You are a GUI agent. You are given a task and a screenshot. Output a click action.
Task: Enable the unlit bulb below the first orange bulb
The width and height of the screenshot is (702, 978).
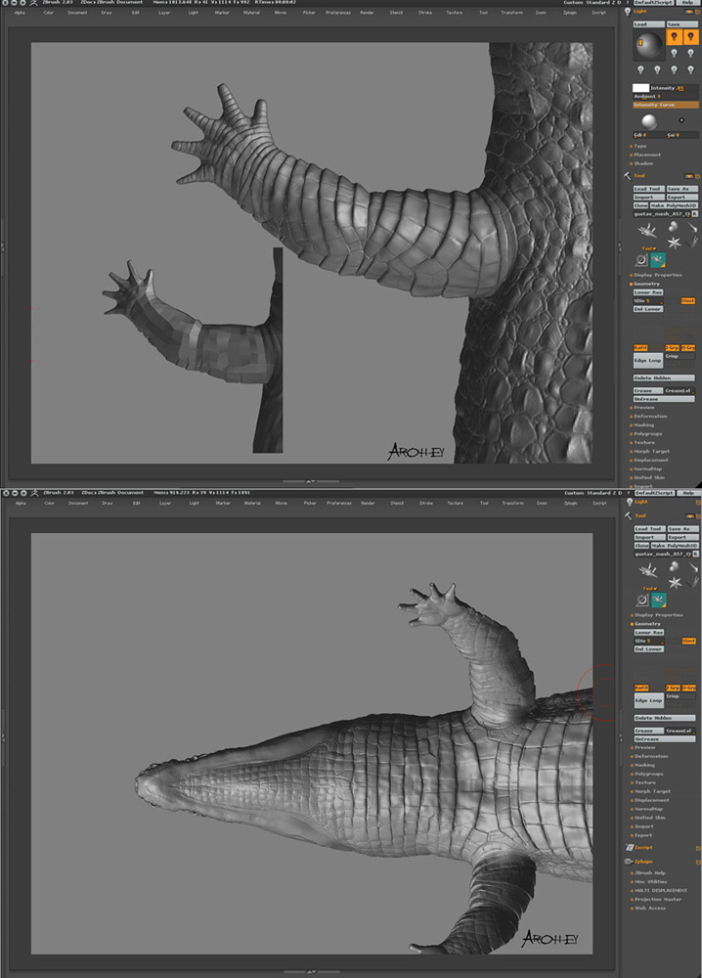coord(674,54)
